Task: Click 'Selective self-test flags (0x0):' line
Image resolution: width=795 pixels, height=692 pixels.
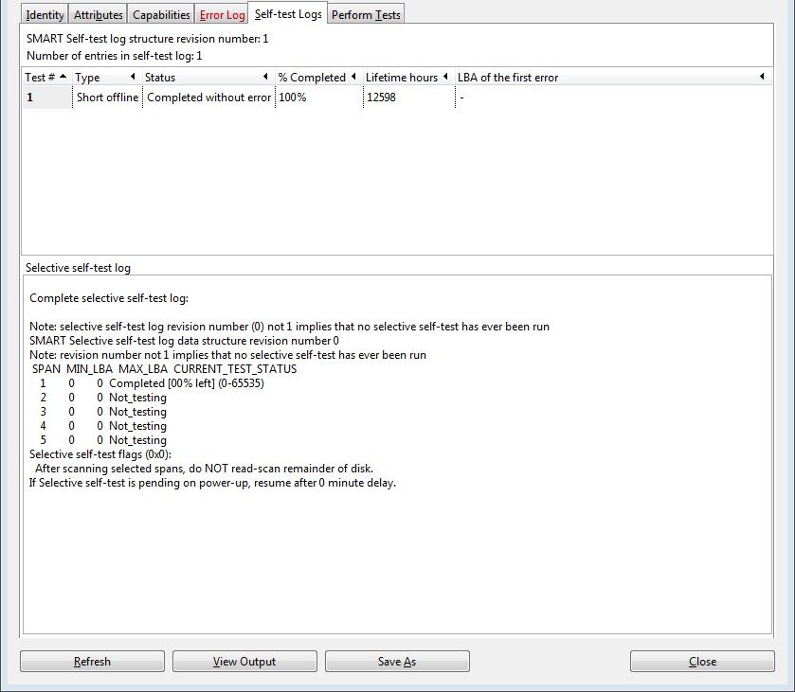Action: (x=100, y=453)
